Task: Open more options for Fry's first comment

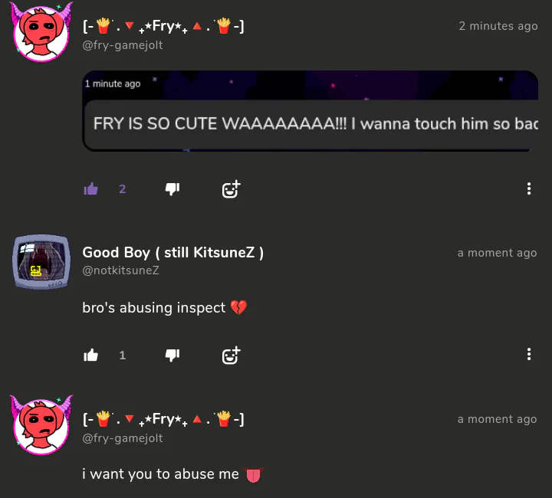Action: [529, 189]
